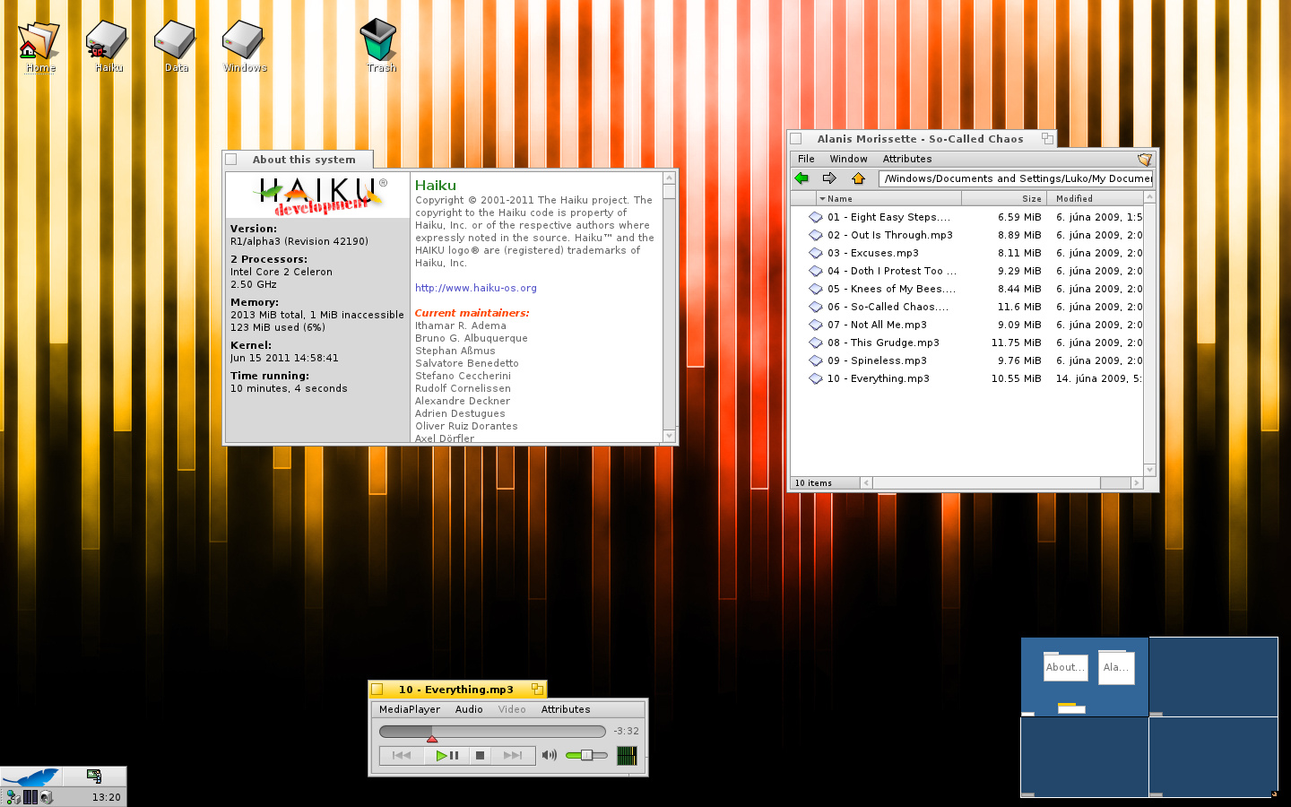Click close box on MediaPlayer title tab
Screen dimensions: 1291x807
point(377,690)
